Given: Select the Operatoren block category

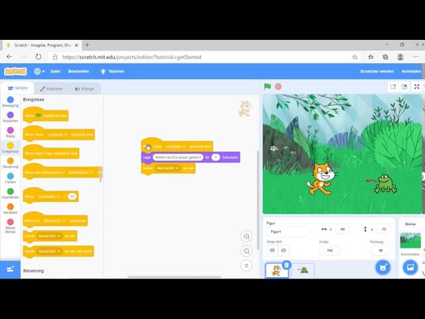Looking at the screenshot, I should [11, 193].
